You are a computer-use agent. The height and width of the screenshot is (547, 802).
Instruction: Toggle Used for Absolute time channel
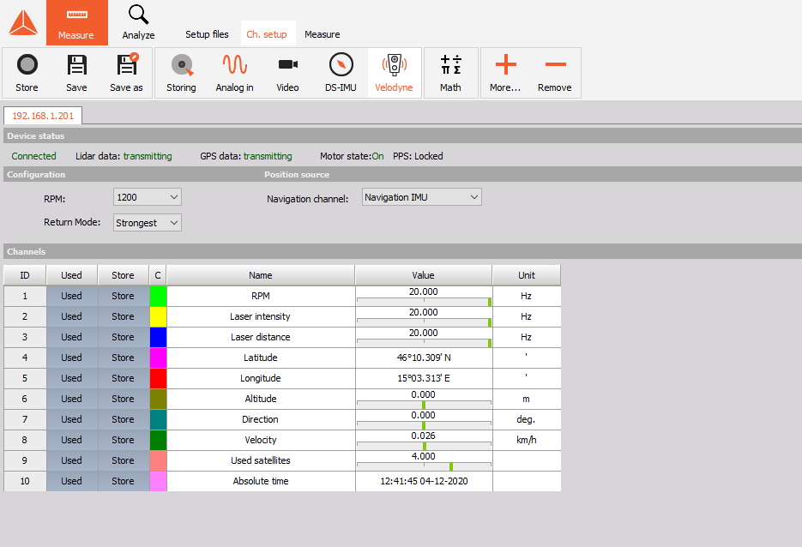point(71,481)
